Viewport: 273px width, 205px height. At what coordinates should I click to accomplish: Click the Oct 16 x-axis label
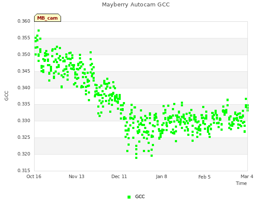34,176
